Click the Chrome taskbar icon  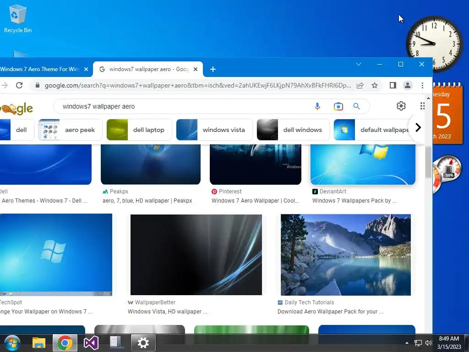(x=65, y=343)
